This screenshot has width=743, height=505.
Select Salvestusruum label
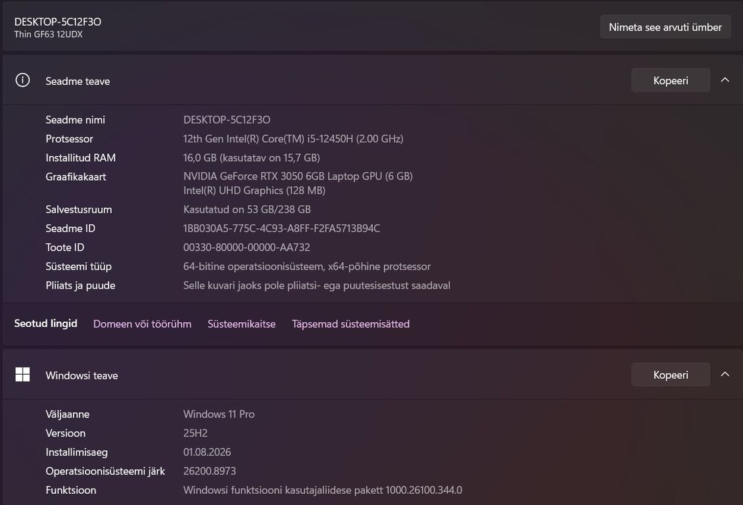click(79, 209)
